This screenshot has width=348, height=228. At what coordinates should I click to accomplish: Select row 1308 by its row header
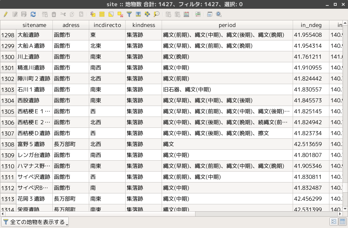pyautogui.click(x=8, y=144)
